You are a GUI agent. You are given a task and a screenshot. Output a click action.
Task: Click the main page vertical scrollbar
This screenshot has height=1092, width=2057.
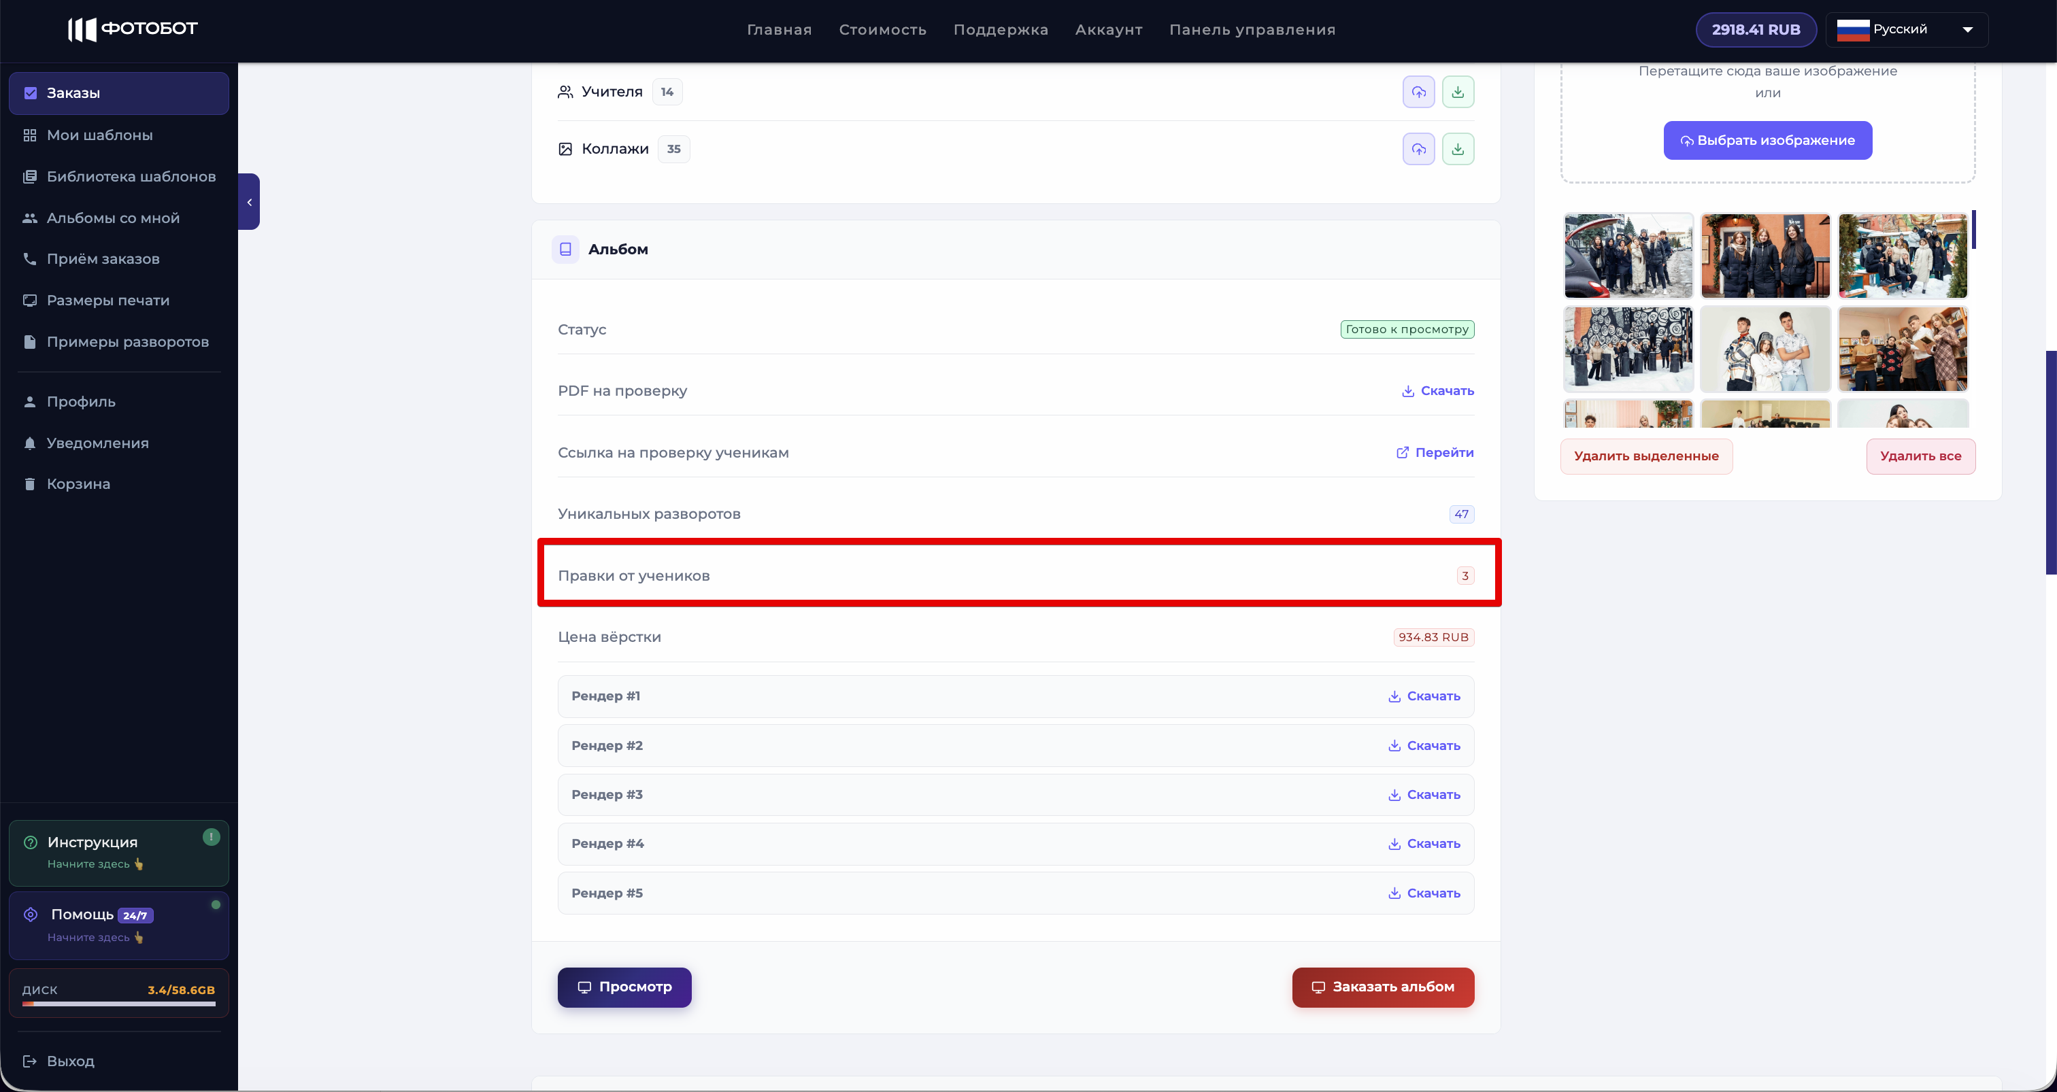2051,463
